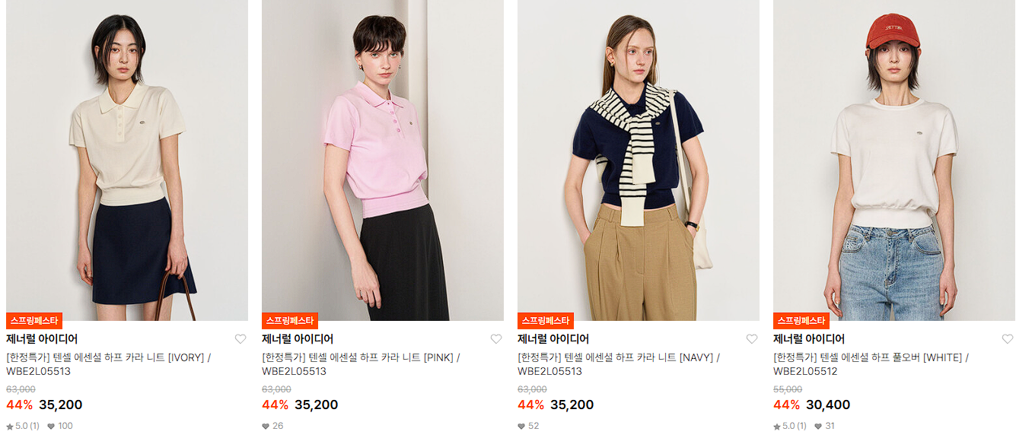Open the white pullover with red cap photo
The height and width of the screenshot is (438, 1016).
[x=894, y=160]
